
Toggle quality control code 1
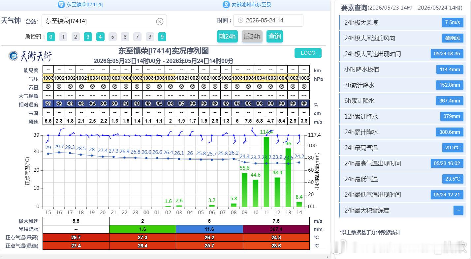point(63,37)
